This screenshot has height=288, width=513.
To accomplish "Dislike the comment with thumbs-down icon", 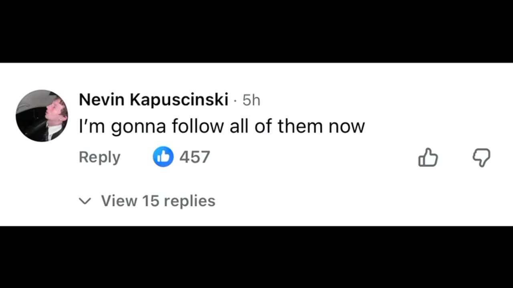I will coord(481,157).
